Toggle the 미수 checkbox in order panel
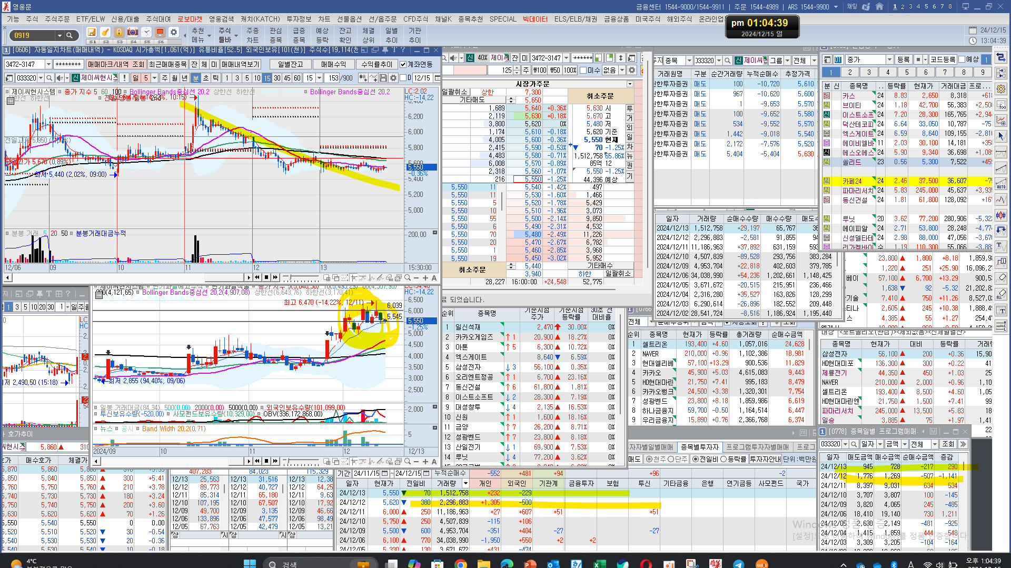Image resolution: width=1011 pixels, height=568 pixels. [x=583, y=70]
